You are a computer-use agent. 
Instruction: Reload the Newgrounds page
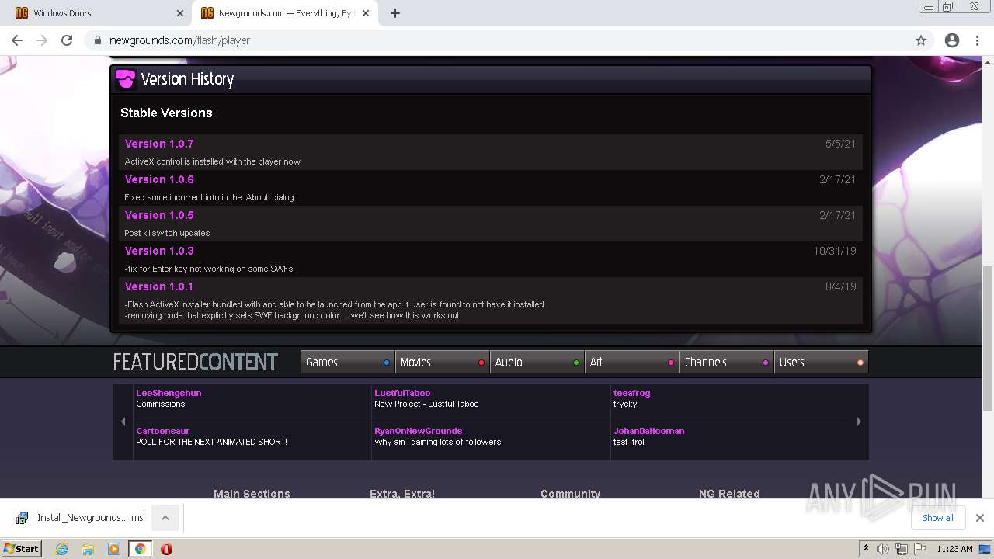coord(67,40)
